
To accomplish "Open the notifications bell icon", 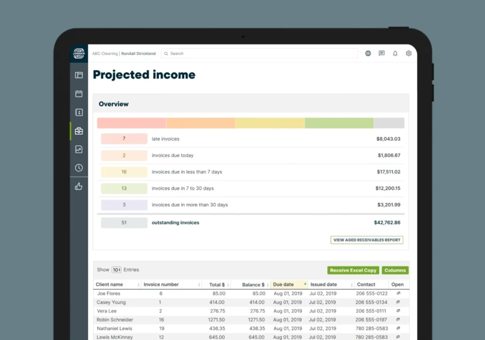I will tap(395, 53).
